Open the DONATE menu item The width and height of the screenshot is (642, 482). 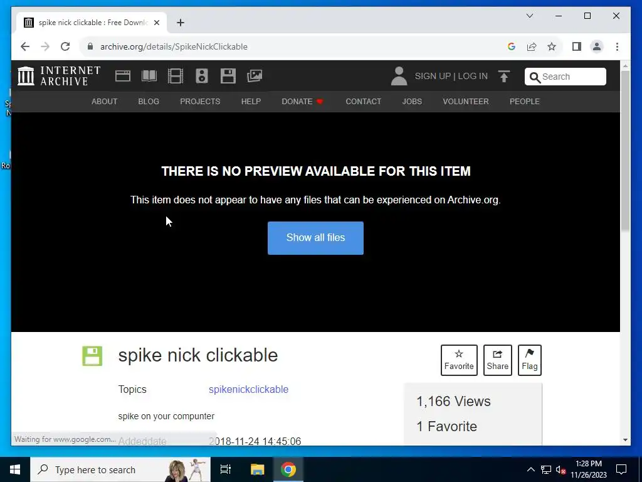(x=302, y=102)
